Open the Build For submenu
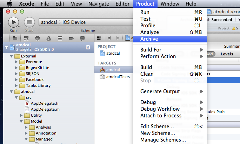The height and width of the screenshot is (144, 240). (x=170, y=50)
